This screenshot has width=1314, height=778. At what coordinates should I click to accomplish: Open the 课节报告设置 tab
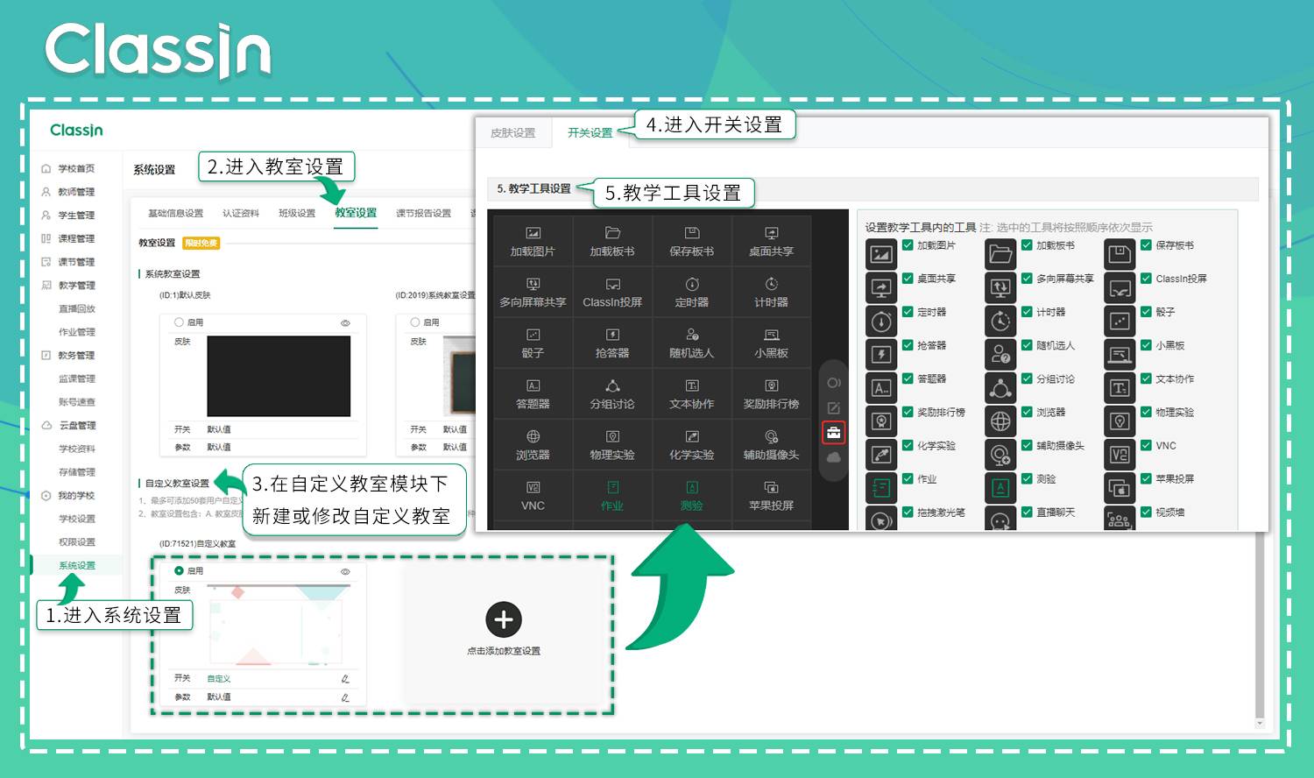[x=424, y=213]
